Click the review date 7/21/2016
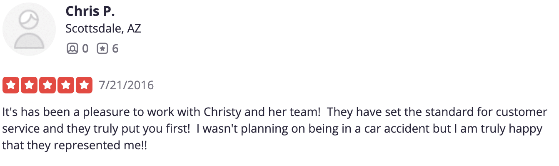559x166 pixels. tap(126, 86)
